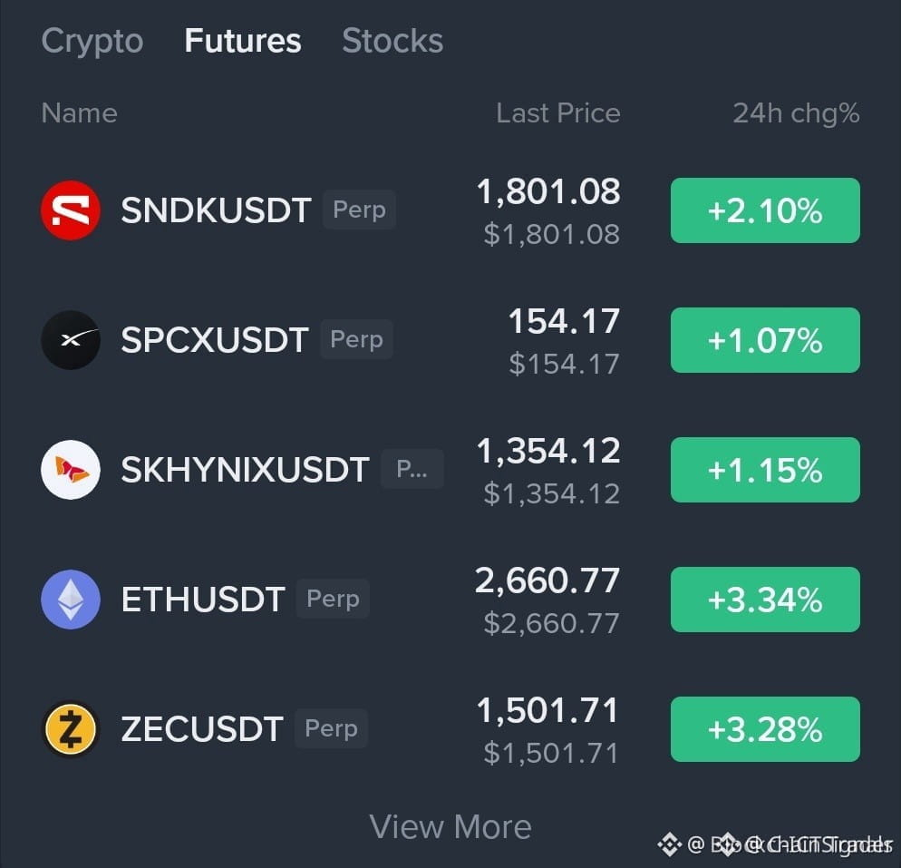Click the +3.34% ETHUSDT change badge
Image resolution: width=901 pixels, height=868 pixels.
[765, 600]
